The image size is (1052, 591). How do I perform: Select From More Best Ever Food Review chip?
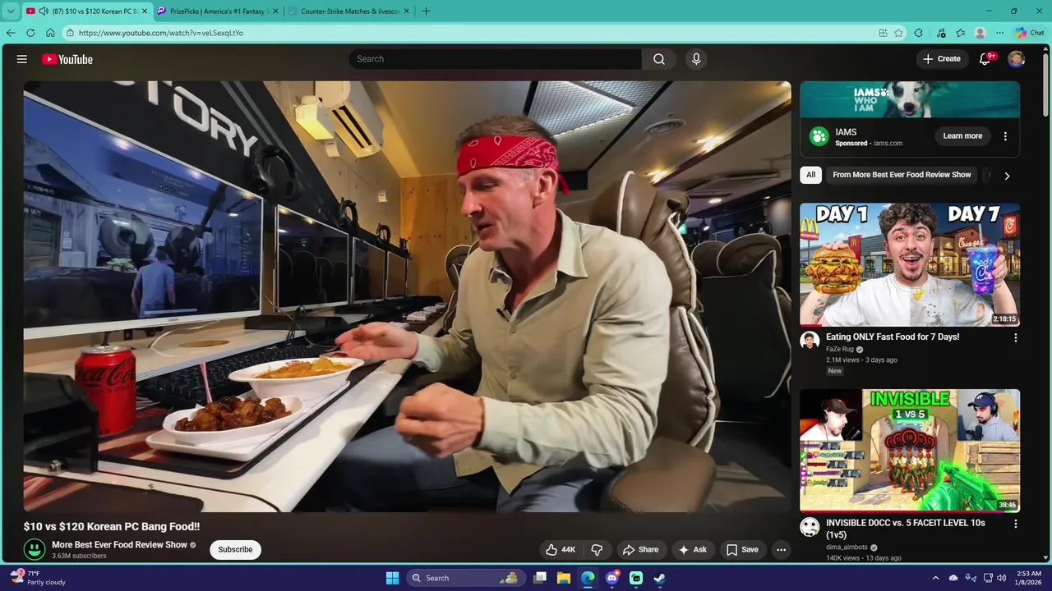[x=902, y=175]
